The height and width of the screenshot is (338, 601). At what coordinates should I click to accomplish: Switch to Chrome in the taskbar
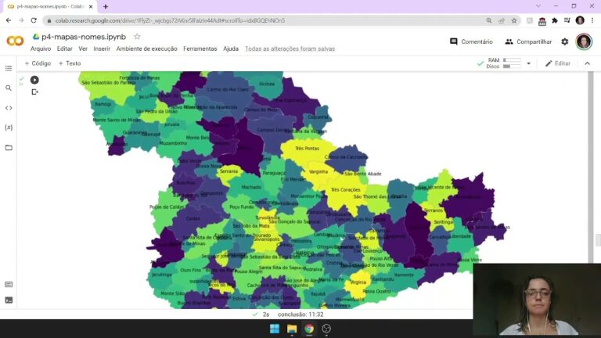(309, 329)
